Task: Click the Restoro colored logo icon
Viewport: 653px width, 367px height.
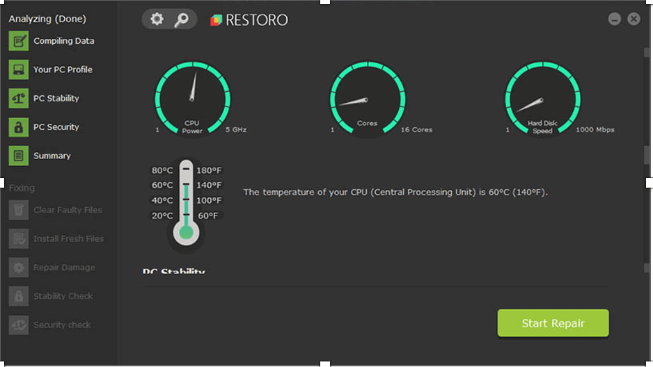Action: pos(216,20)
